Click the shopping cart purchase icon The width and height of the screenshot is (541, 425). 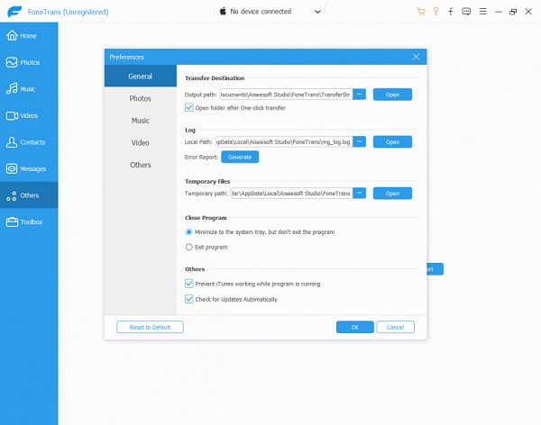[421, 12]
